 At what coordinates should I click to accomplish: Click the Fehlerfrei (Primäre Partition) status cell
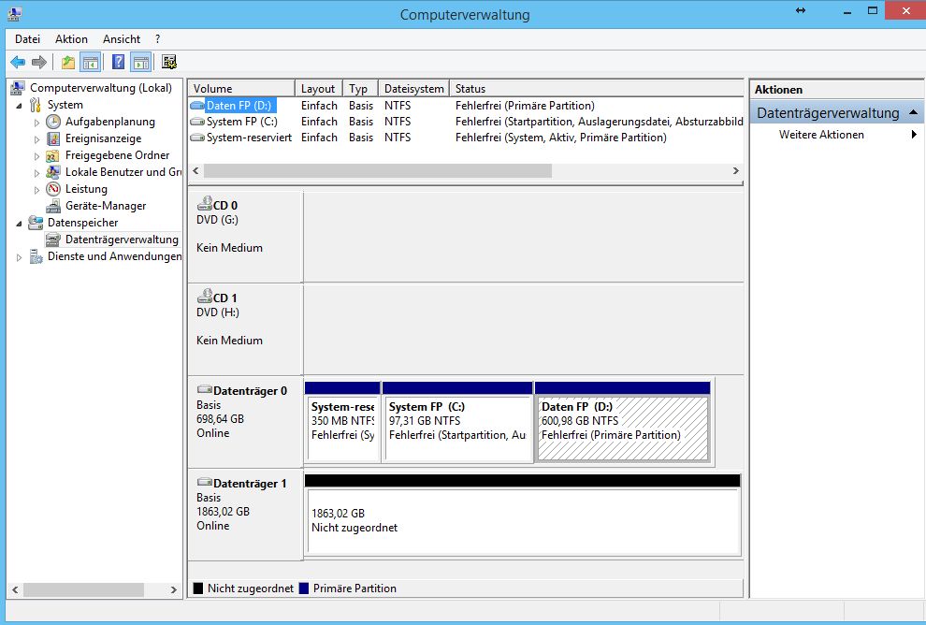[x=525, y=106]
